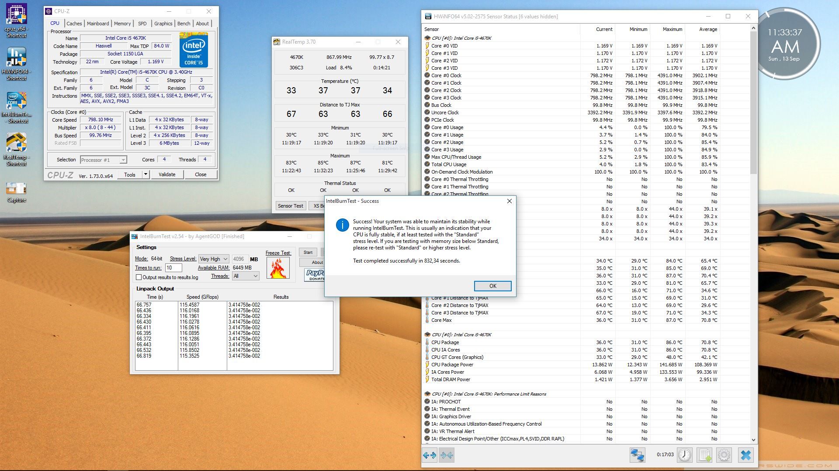
Task: Click the Start button in IntelBurnTest
Action: click(x=308, y=253)
